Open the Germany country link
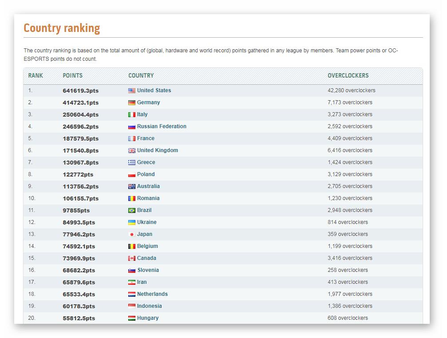Viewport: 447px width, 338px height. point(149,102)
